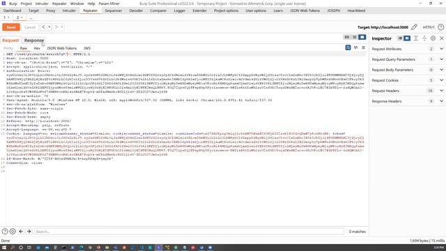The image size is (446, 251).
Task: Click Inspector expand all sections icon
Action: [x=416, y=38]
